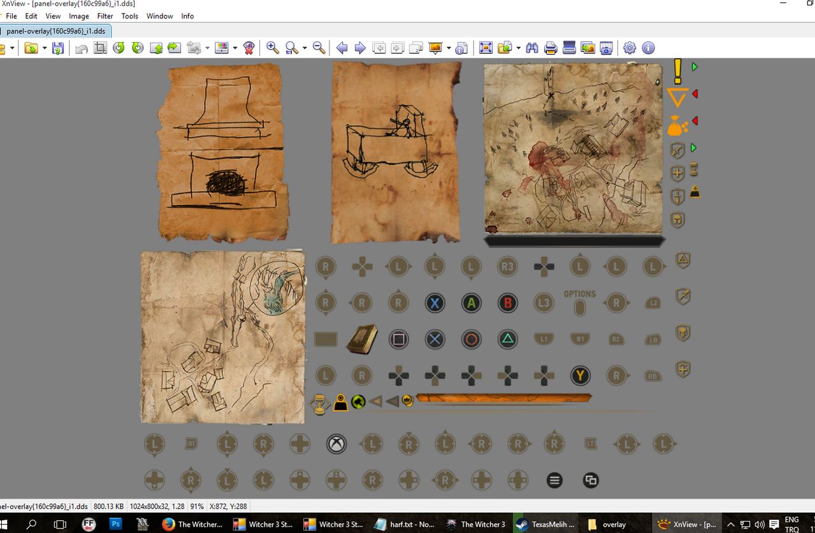This screenshot has width=815, height=533.
Task: Click the 91% zoom status bar value
Action: click(x=197, y=506)
